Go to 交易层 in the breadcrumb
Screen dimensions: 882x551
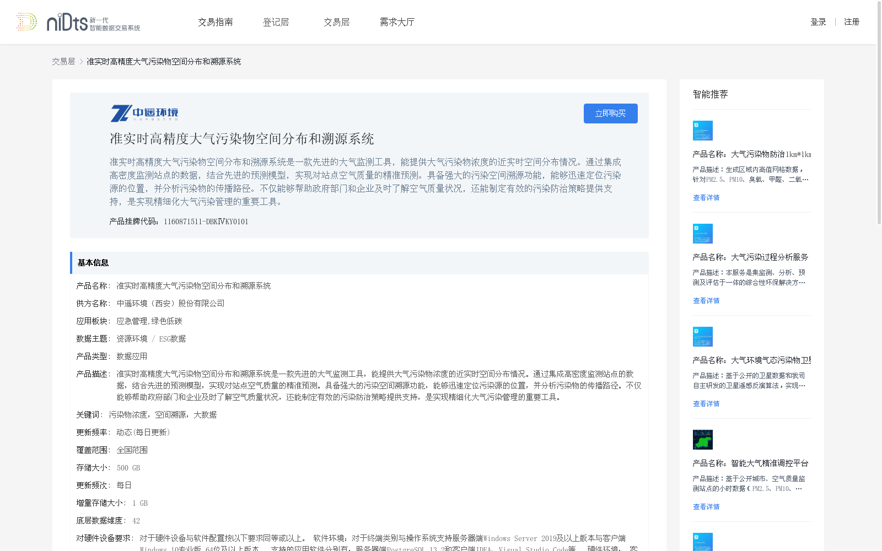click(63, 62)
